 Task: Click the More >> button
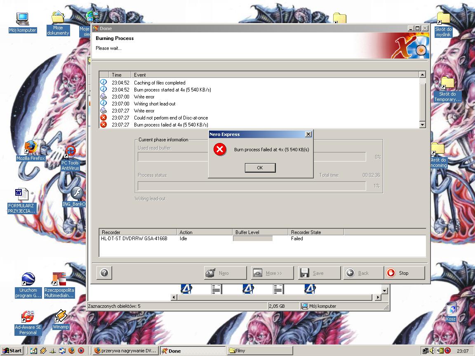pyautogui.click(x=272, y=273)
